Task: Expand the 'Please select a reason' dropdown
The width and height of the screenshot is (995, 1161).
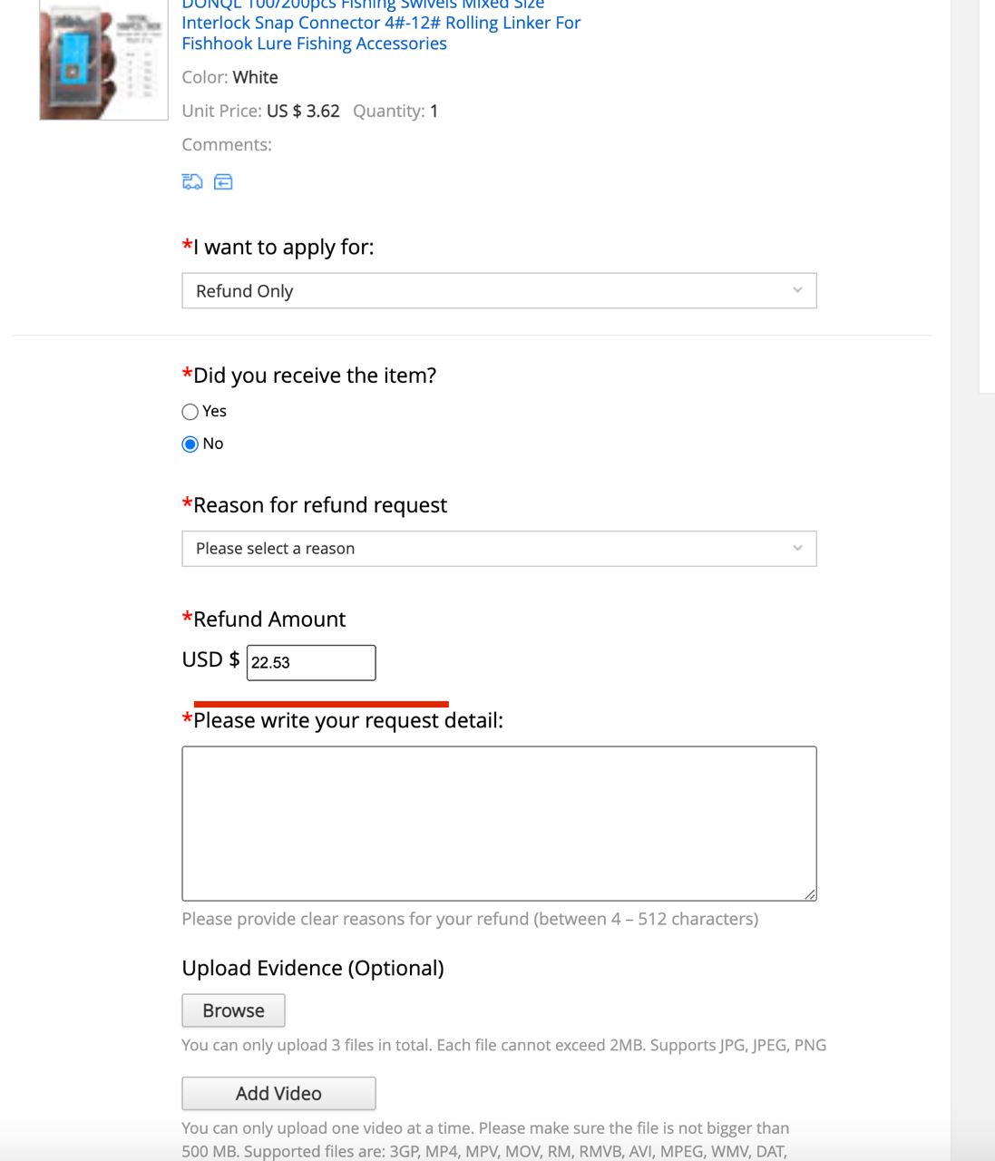Action: coord(499,549)
